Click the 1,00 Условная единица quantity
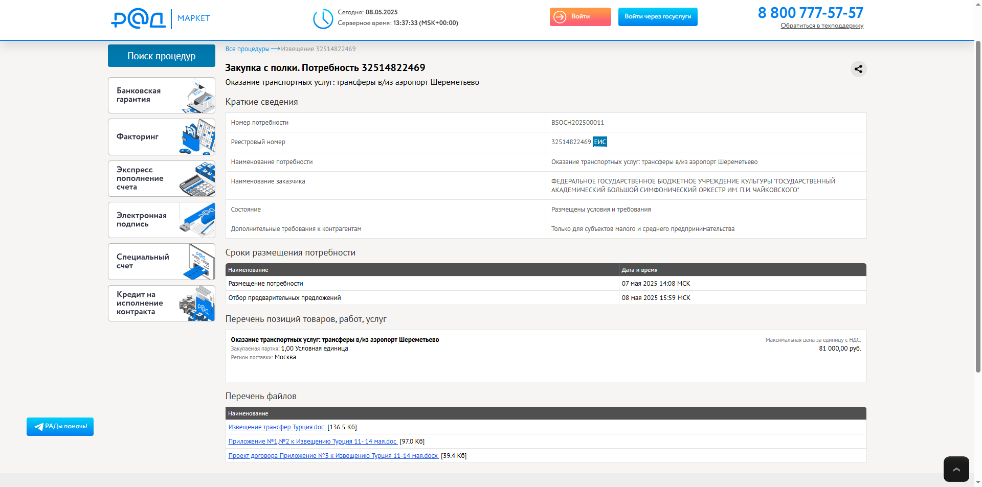This screenshot has height=487, width=982. pos(315,349)
